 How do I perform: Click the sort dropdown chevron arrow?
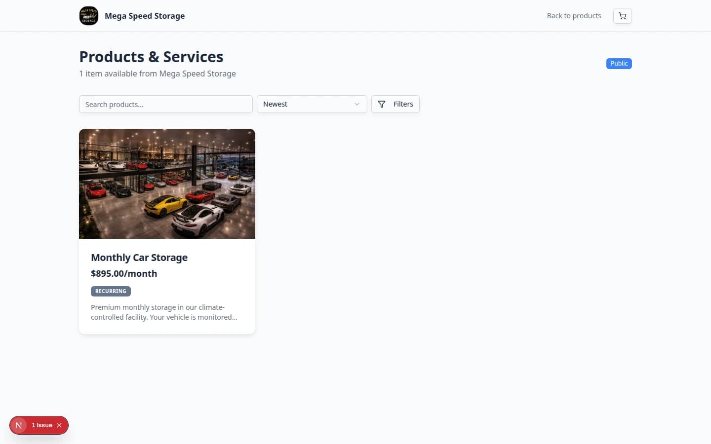357,104
